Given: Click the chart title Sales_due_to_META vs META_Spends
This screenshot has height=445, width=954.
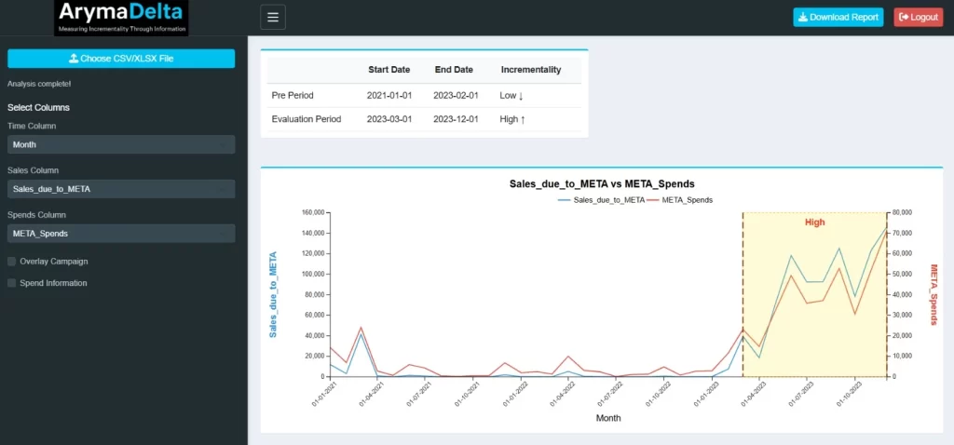Looking at the screenshot, I should tap(602, 184).
